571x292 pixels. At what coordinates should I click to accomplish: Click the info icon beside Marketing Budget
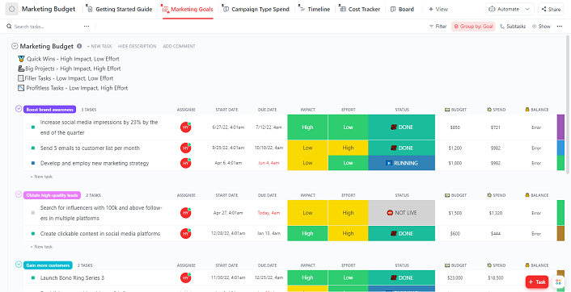(79, 46)
